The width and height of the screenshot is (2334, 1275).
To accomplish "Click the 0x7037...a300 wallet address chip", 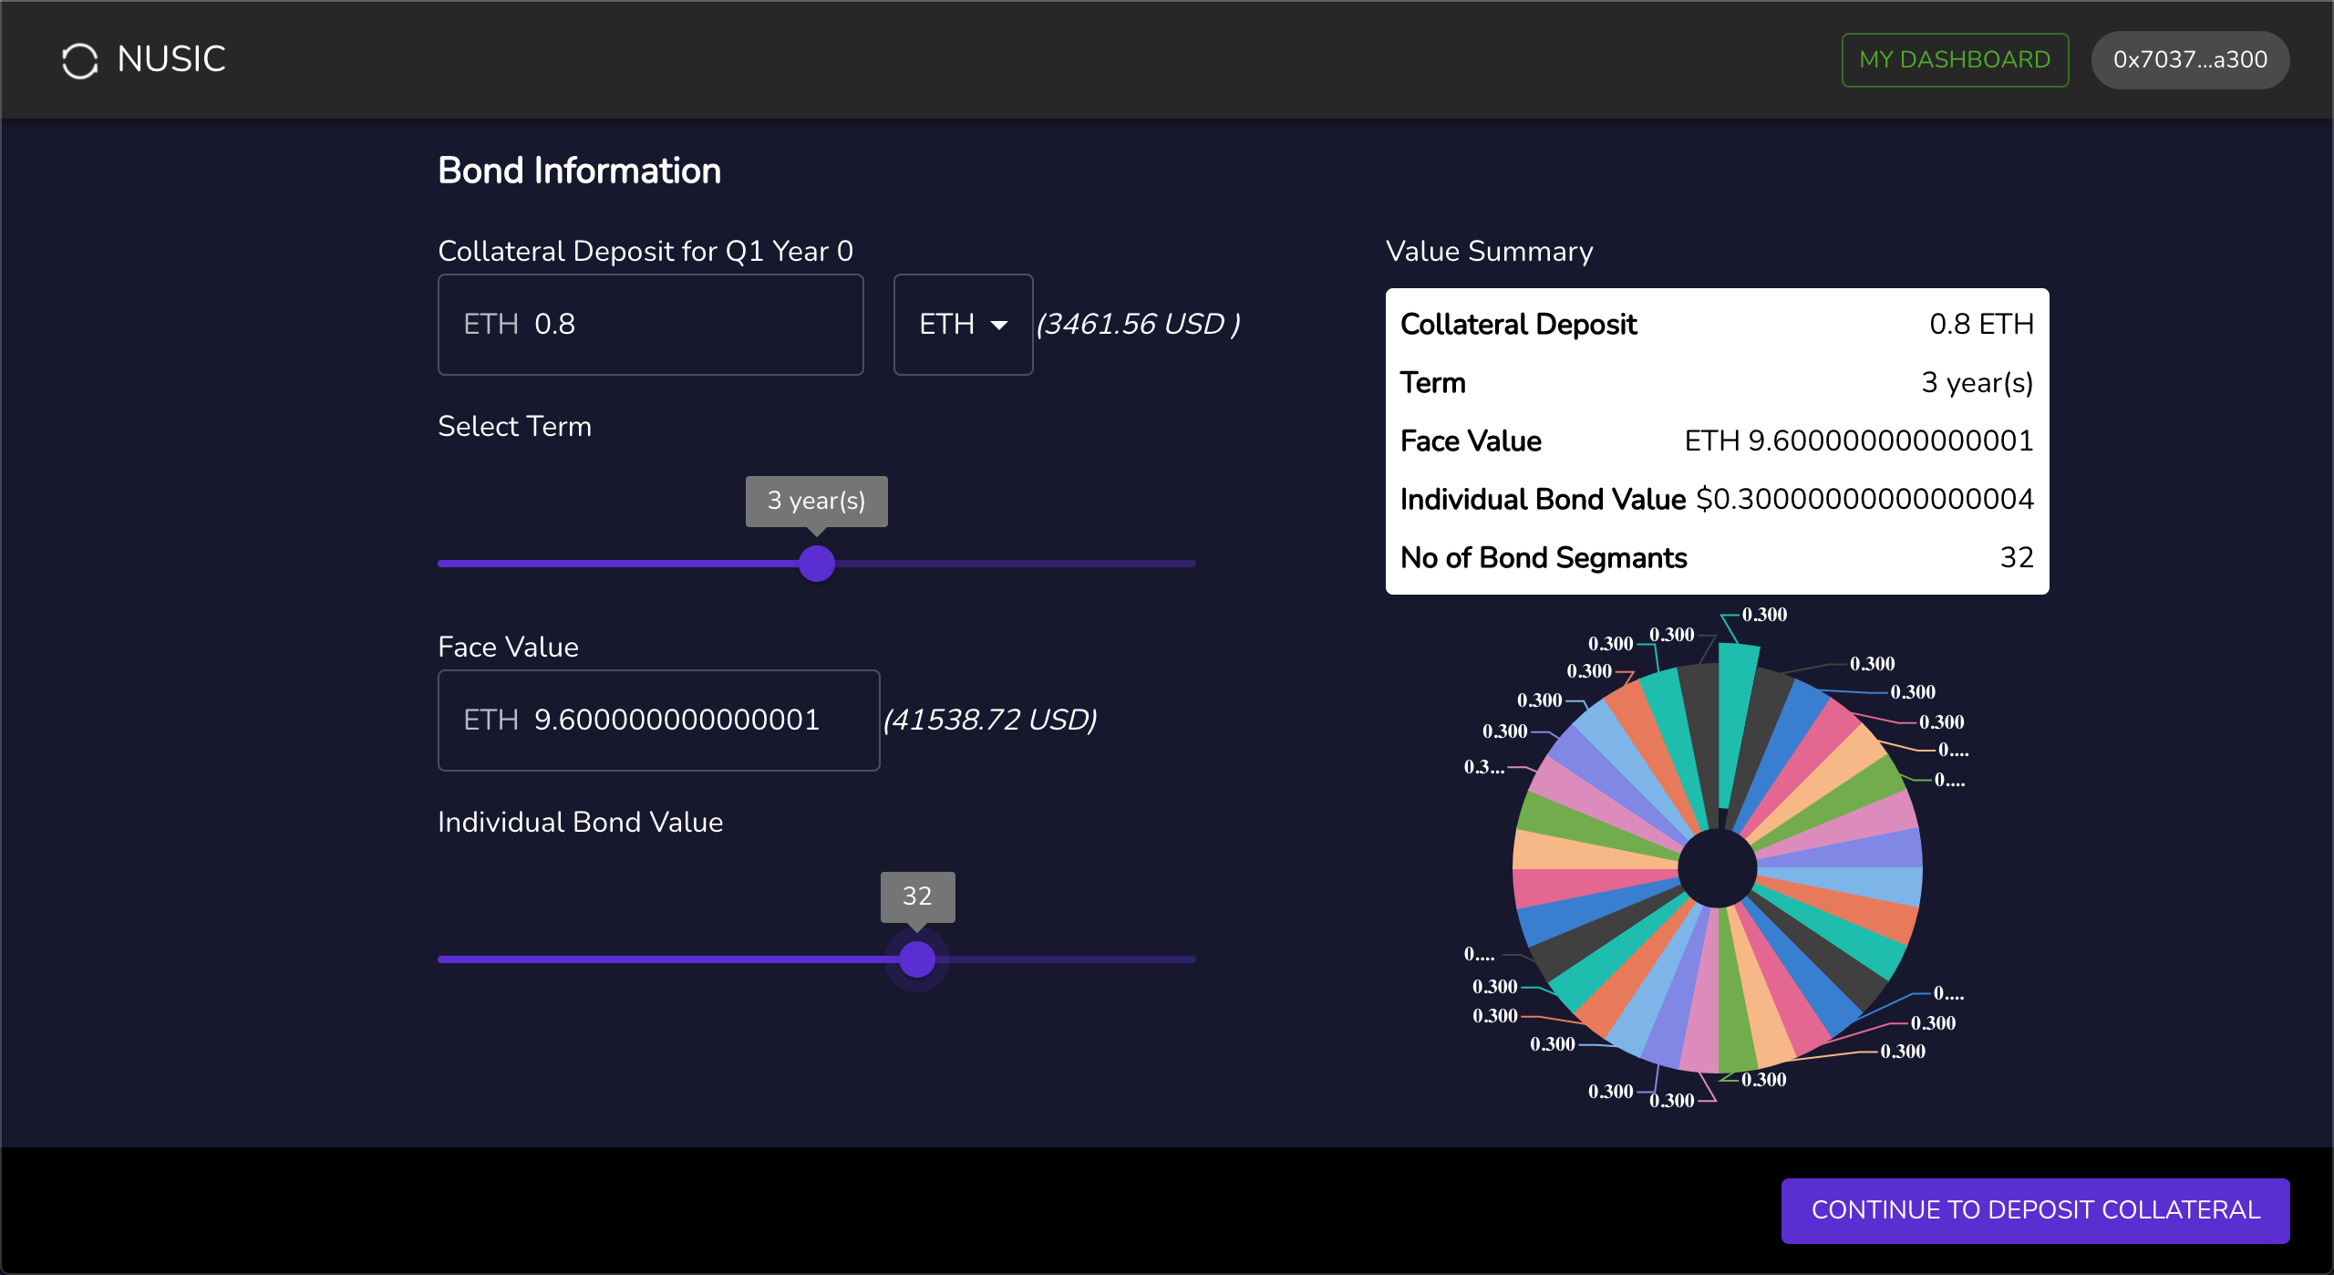I will click(2189, 60).
